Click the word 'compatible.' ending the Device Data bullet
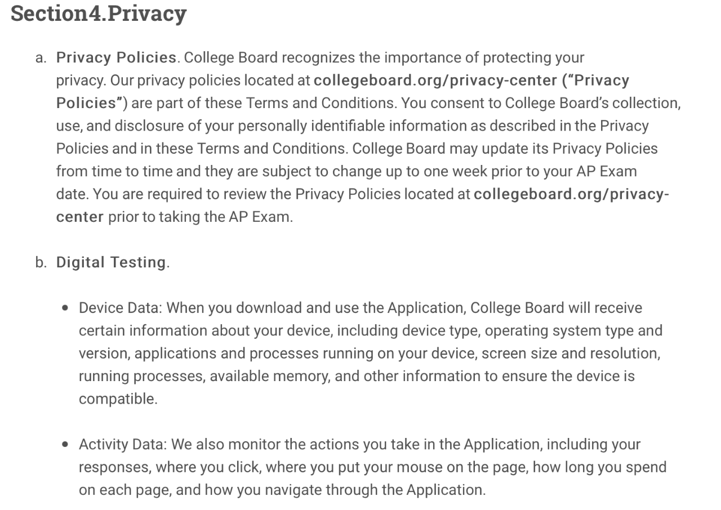 point(118,399)
